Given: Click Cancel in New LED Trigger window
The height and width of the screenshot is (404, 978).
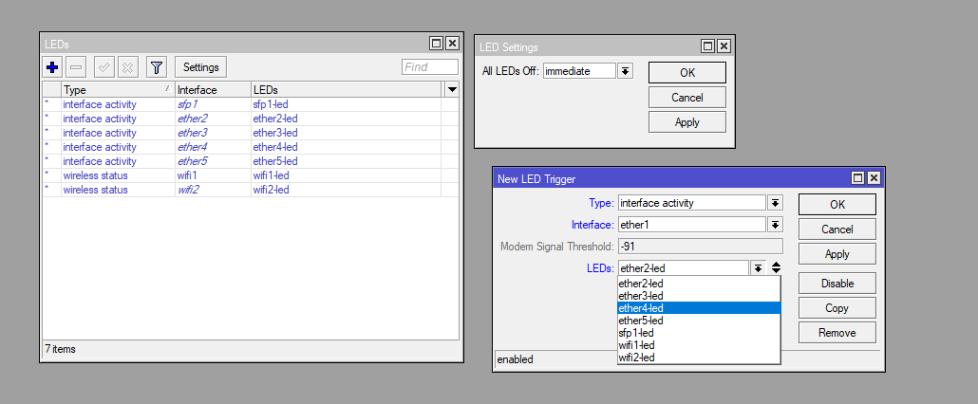Looking at the screenshot, I should point(837,230).
